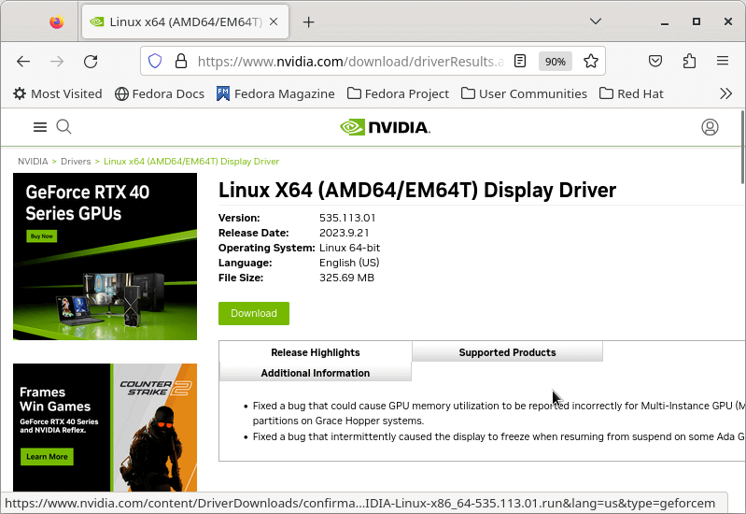
Task: Reset the 90% zoom level badge
Action: click(x=556, y=62)
